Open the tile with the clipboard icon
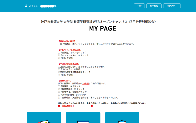Viewport: 196px width, 123px height. tap(122, 117)
